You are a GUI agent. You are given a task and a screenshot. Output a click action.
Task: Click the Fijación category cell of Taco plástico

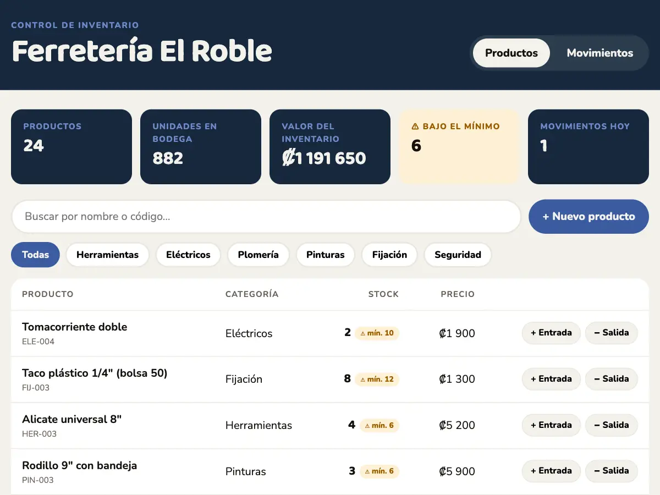click(244, 379)
